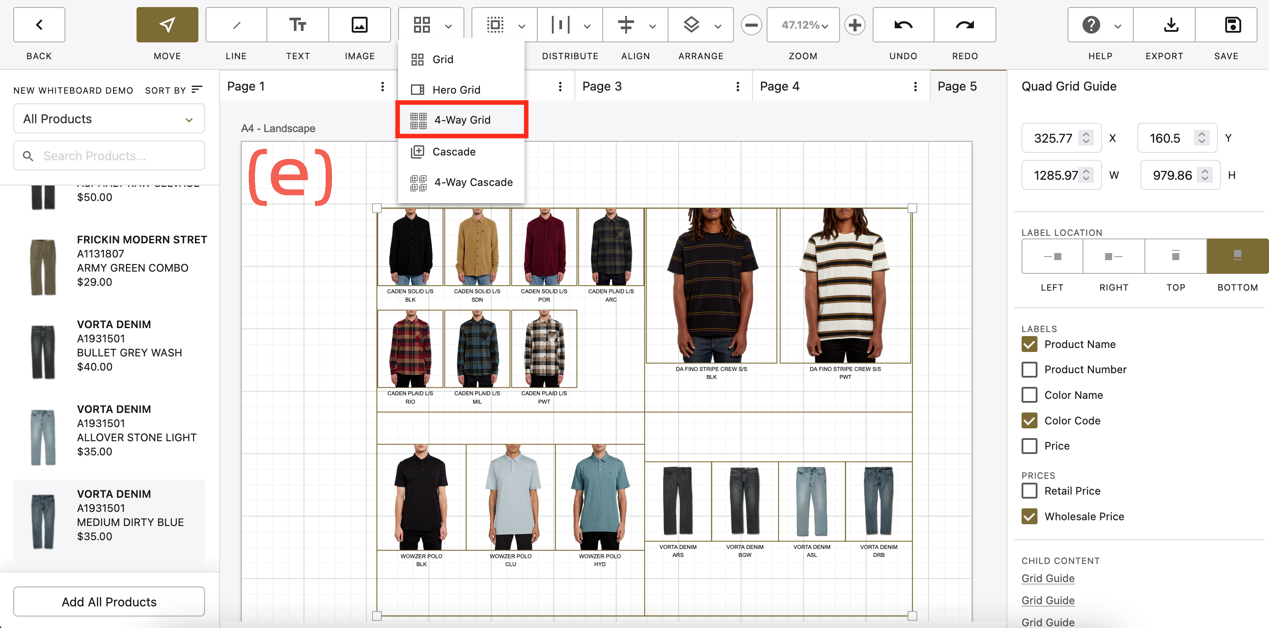The height and width of the screenshot is (628, 1269).
Task: Switch to the Page 3 tab
Action: pos(602,86)
